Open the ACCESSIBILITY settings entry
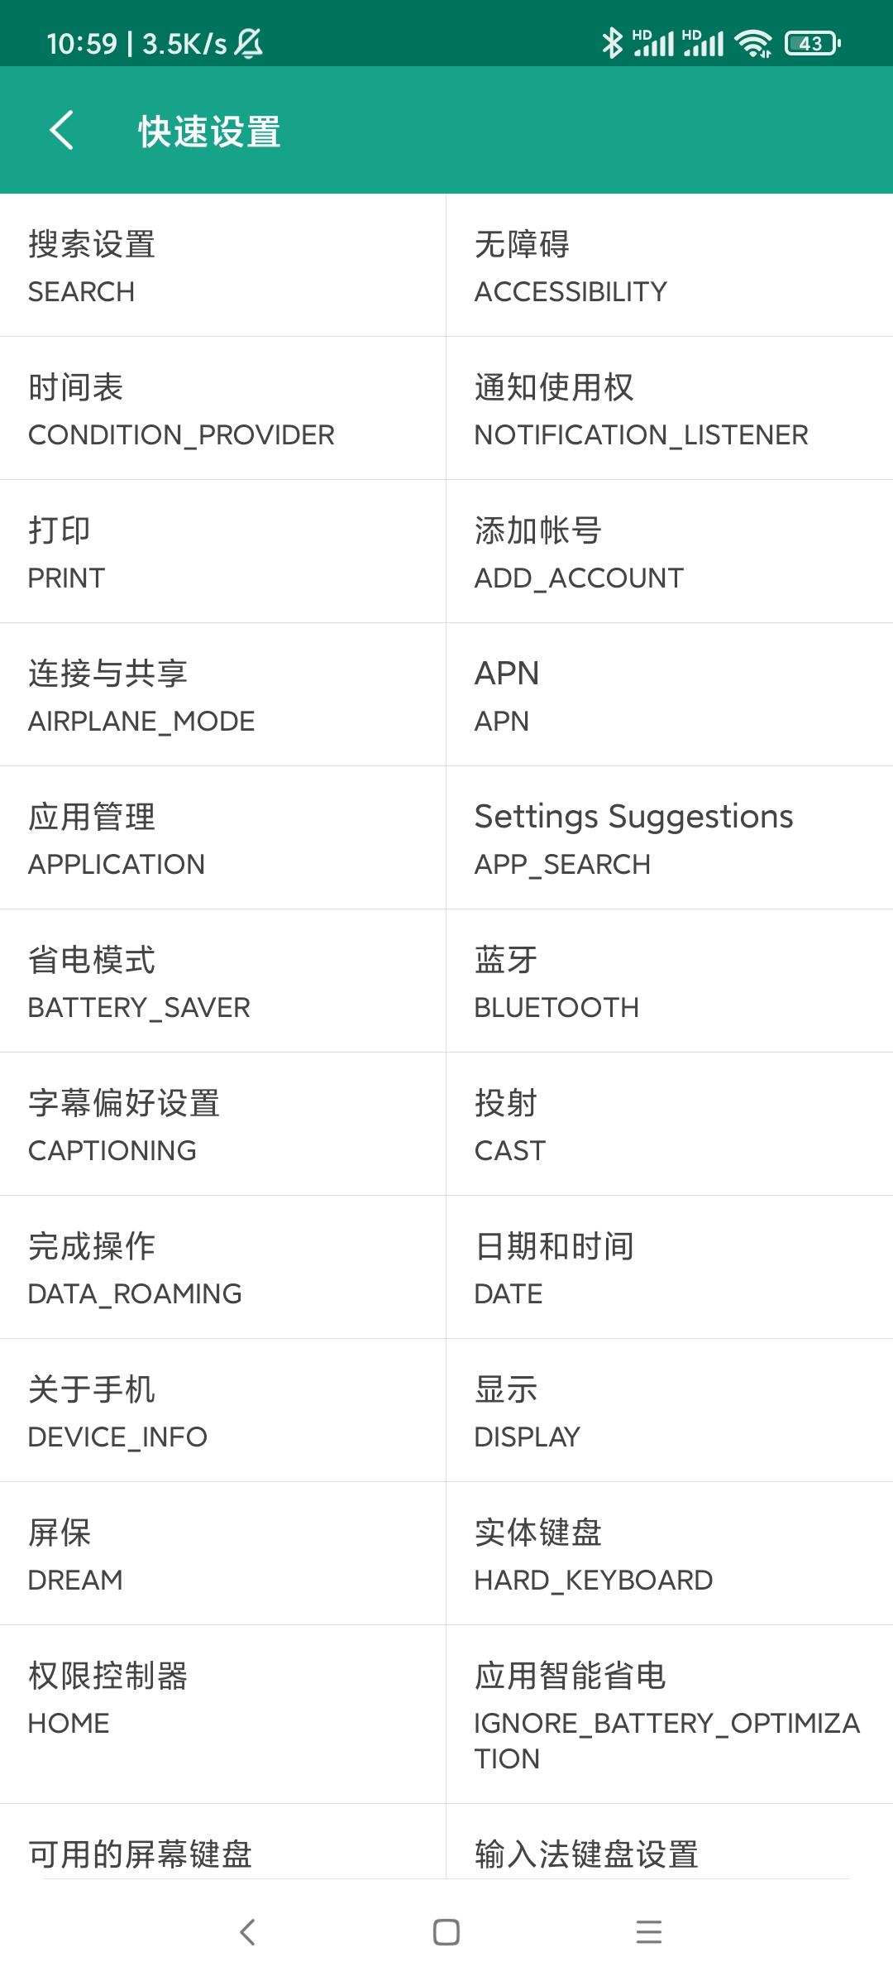This screenshot has width=893, height=1986. 669,266
